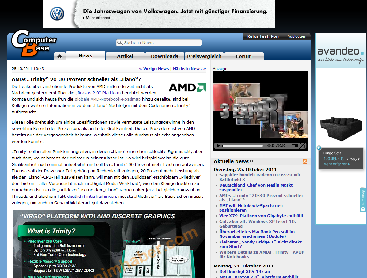Image resolution: width=367 pixels, height=278 pixels.
Task: Go to Vorige News
Action: pos(154,69)
